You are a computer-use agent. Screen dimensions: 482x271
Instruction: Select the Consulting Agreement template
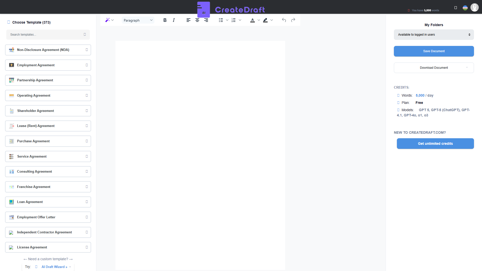pyautogui.click(x=48, y=172)
